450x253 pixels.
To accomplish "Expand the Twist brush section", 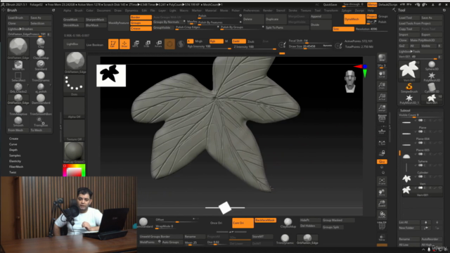I will pyautogui.click(x=13, y=172).
